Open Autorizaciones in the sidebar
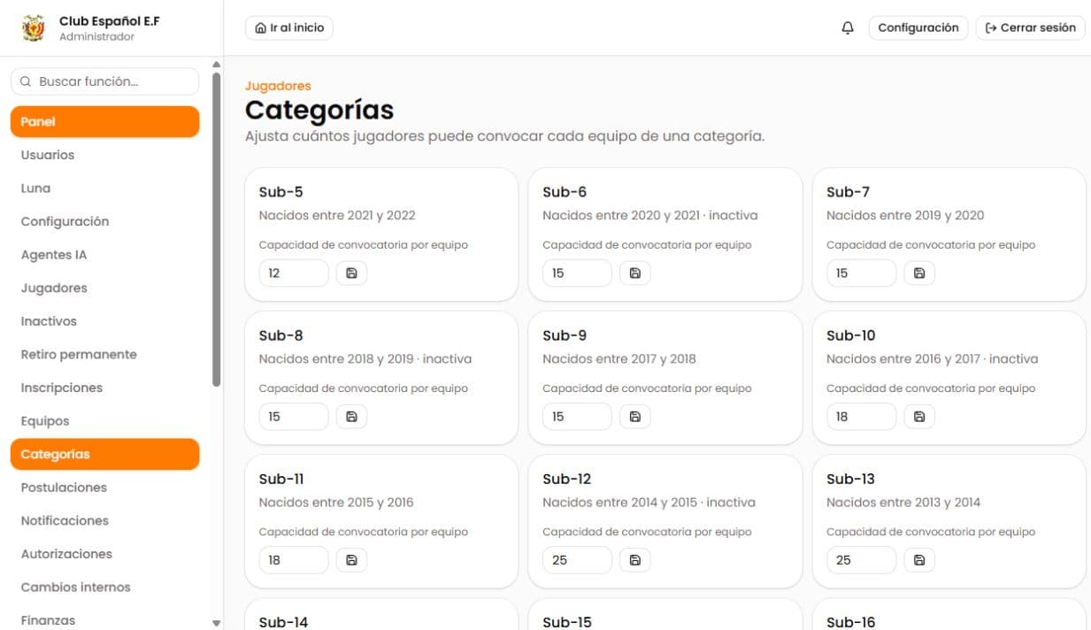 click(x=104, y=554)
